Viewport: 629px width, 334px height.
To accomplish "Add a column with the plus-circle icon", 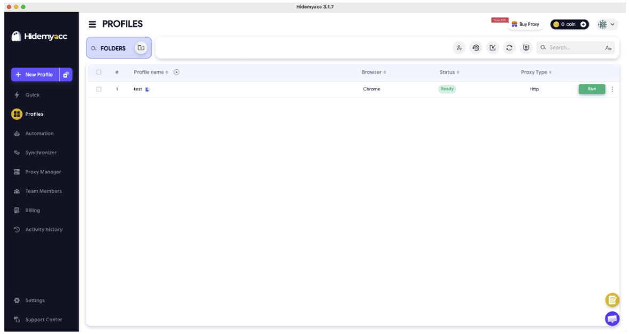I will (176, 72).
